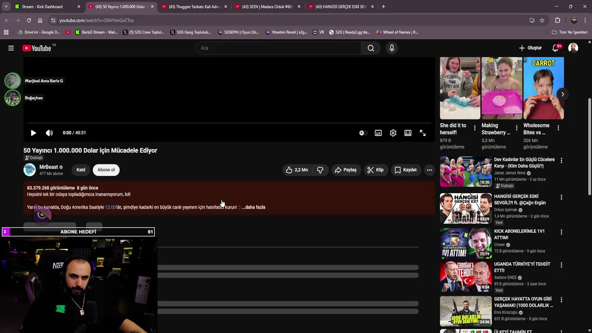Bookmark this page with star
This screenshot has width=592, height=333.
pos(542,20)
